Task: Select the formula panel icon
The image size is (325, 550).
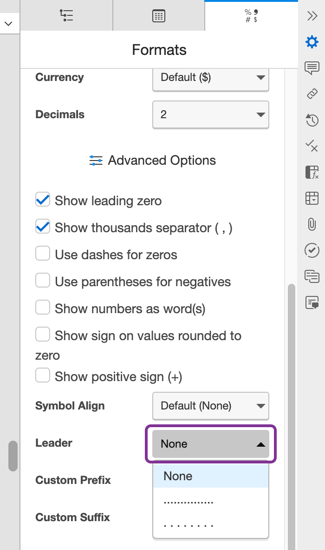Action: click(312, 172)
